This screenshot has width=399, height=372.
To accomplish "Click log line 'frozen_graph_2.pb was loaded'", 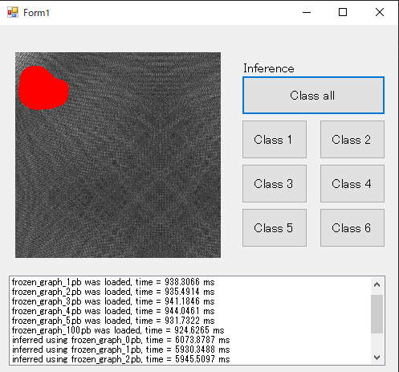I will (113, 292).
